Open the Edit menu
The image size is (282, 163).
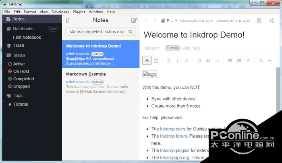coord(17,12)
